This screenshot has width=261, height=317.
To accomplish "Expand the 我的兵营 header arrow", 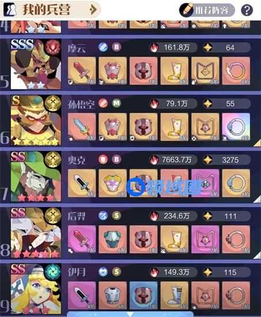I will tap(93, 9).
